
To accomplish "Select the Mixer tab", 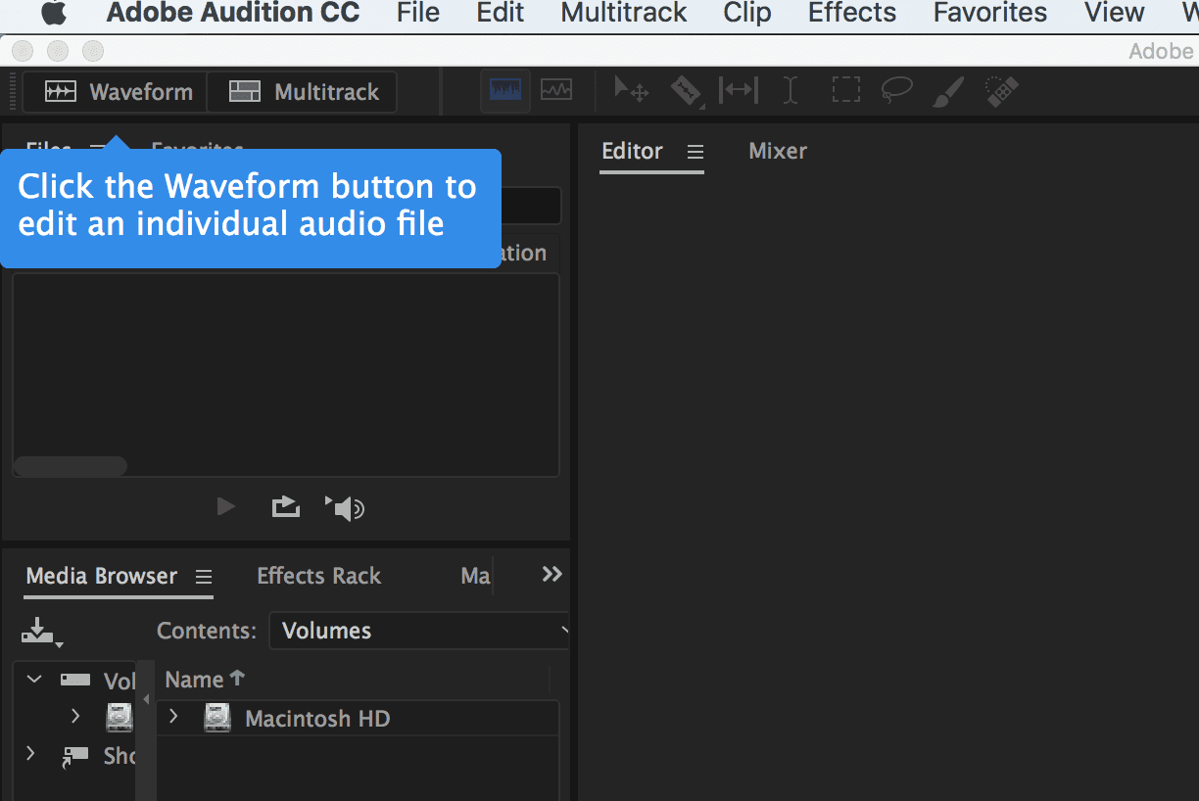I will point(778,151).
